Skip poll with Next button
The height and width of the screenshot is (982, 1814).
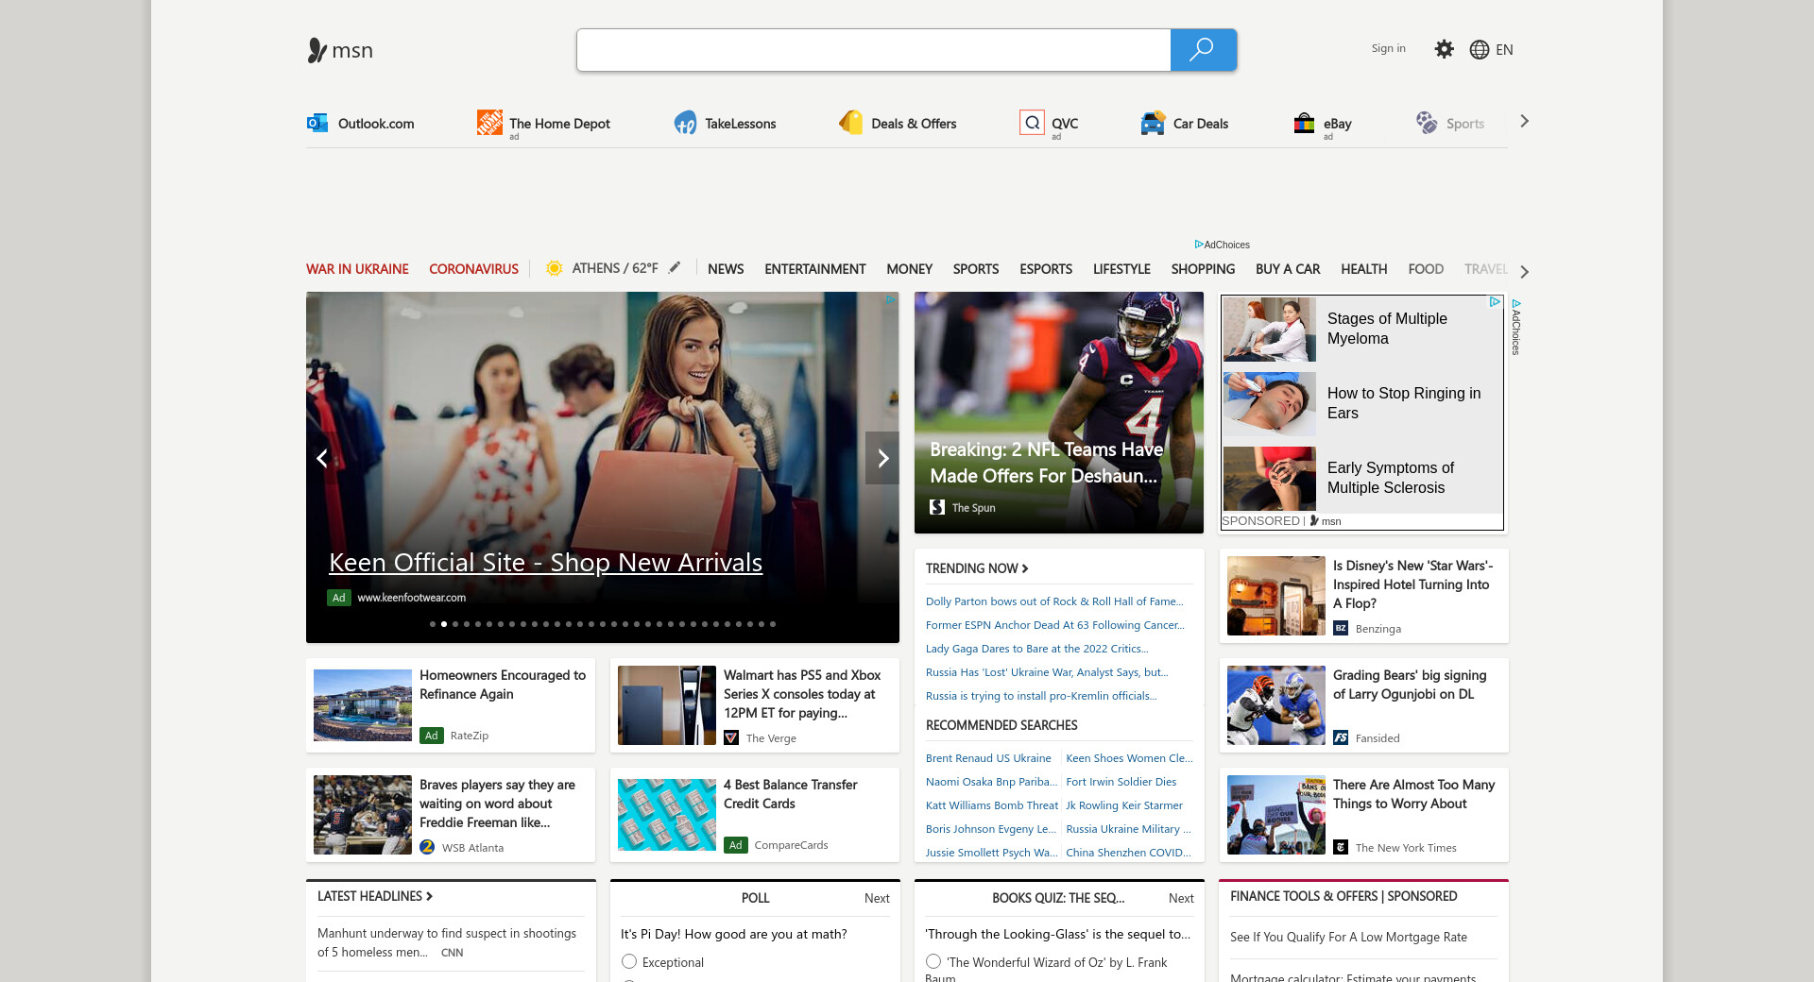tap(876, 898)
